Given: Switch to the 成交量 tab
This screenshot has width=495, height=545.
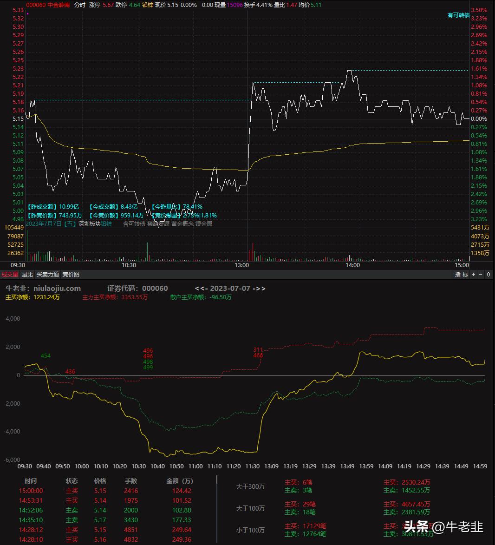Looking at the screenshot, I should pos(10,275).
